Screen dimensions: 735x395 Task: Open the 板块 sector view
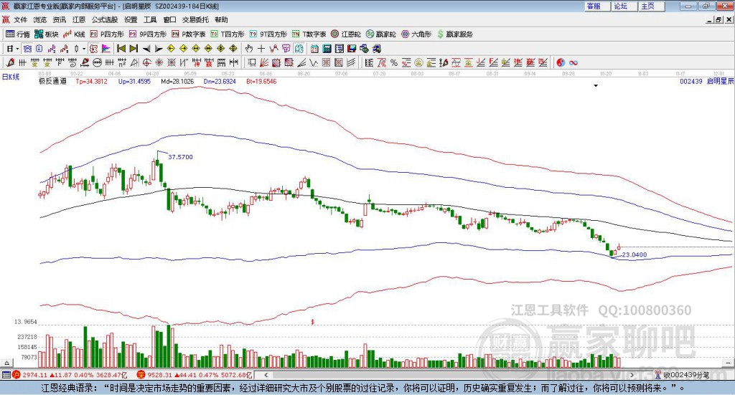(x=45, y=34)
